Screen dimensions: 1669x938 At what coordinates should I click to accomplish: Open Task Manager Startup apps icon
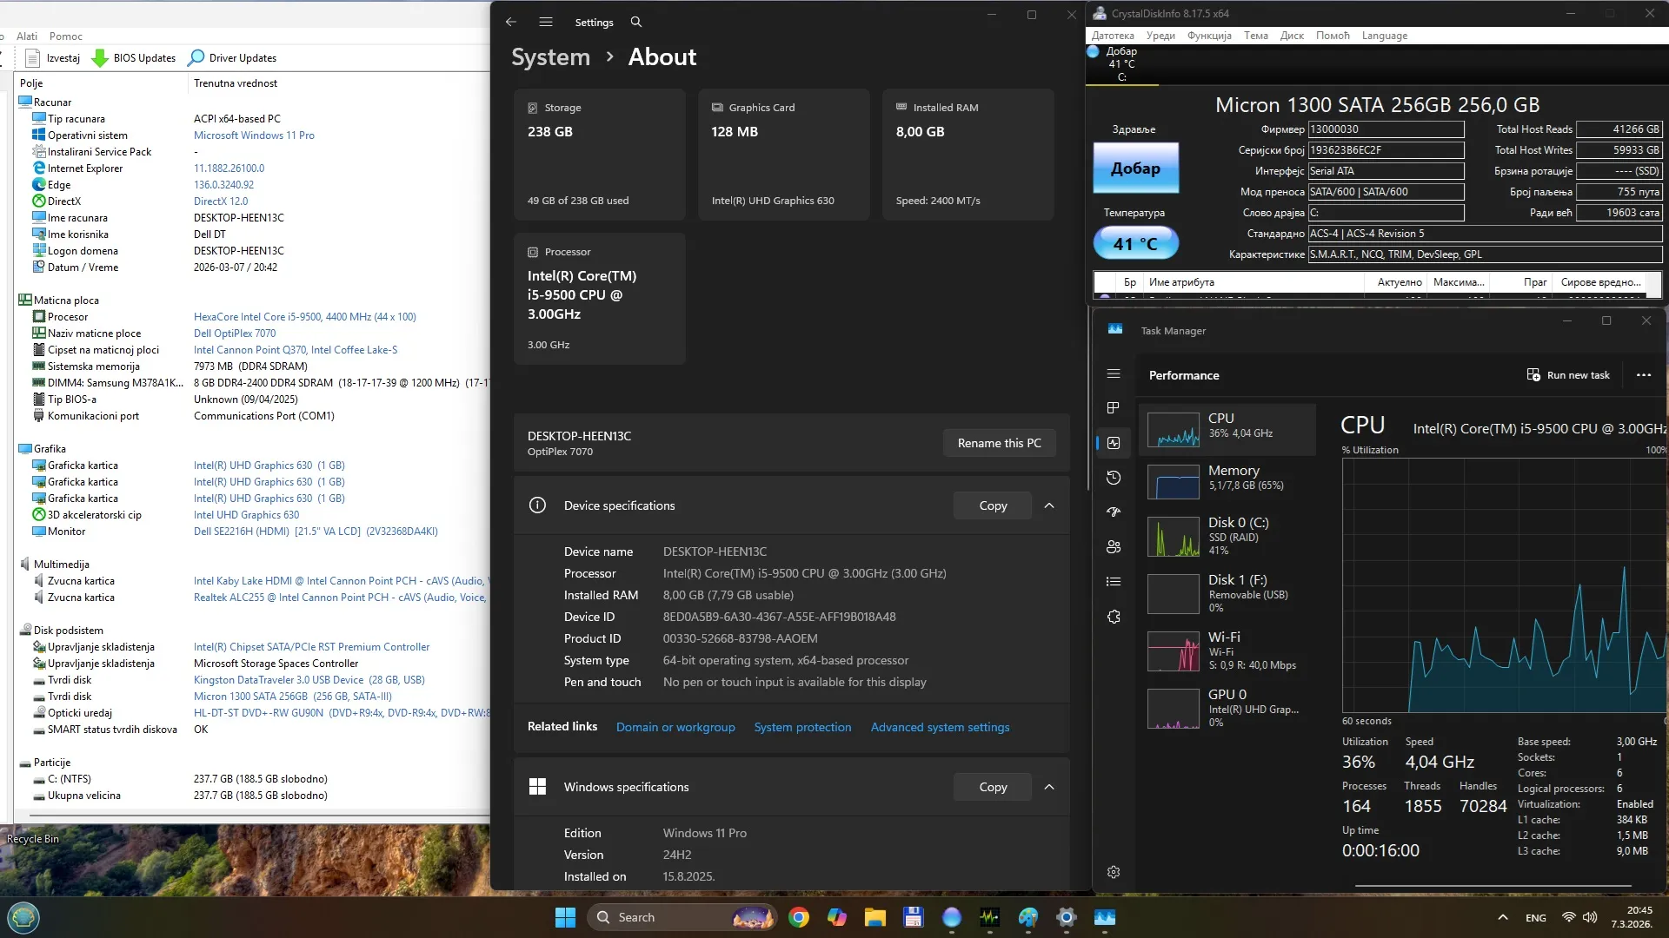tap(1114, 512)
